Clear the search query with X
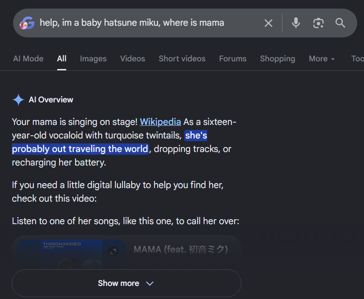The height and width of the screenshot is (299, 364). [268, 23]
